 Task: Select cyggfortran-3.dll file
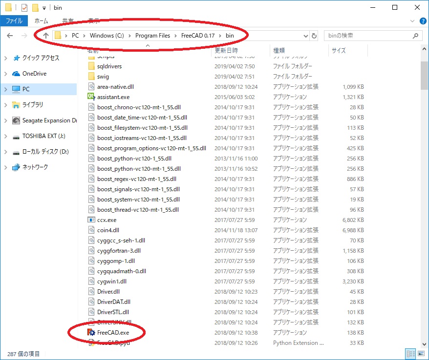[x=119, y=250]
